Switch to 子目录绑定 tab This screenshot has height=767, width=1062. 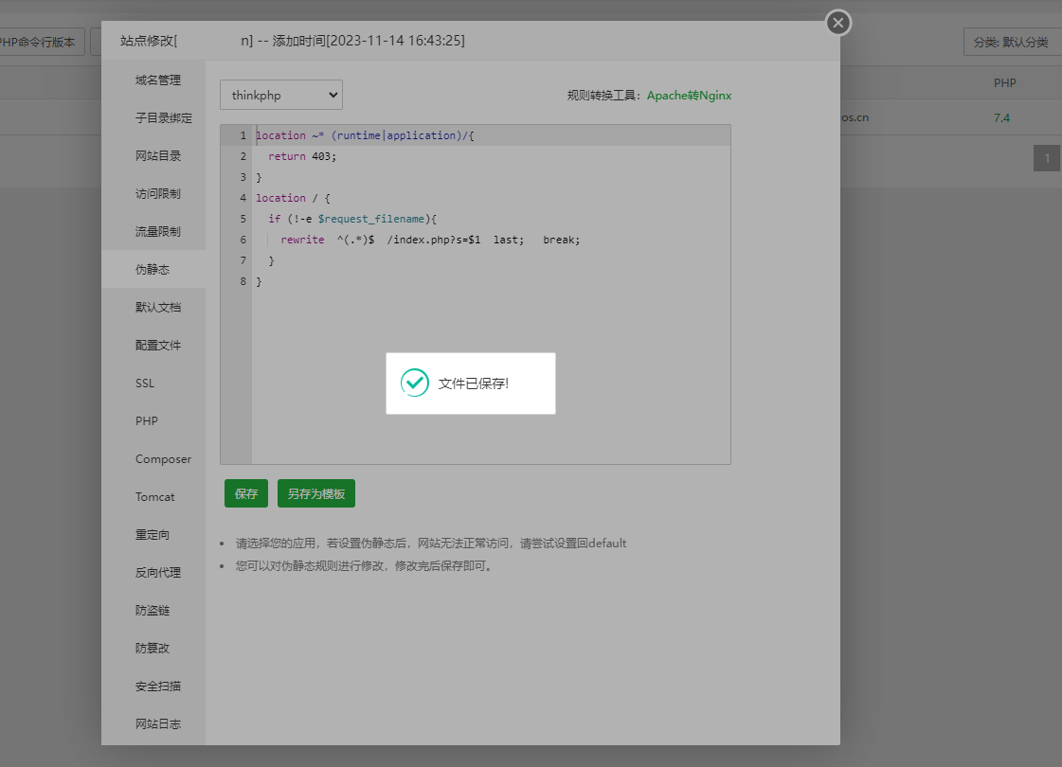click(163, 118)
